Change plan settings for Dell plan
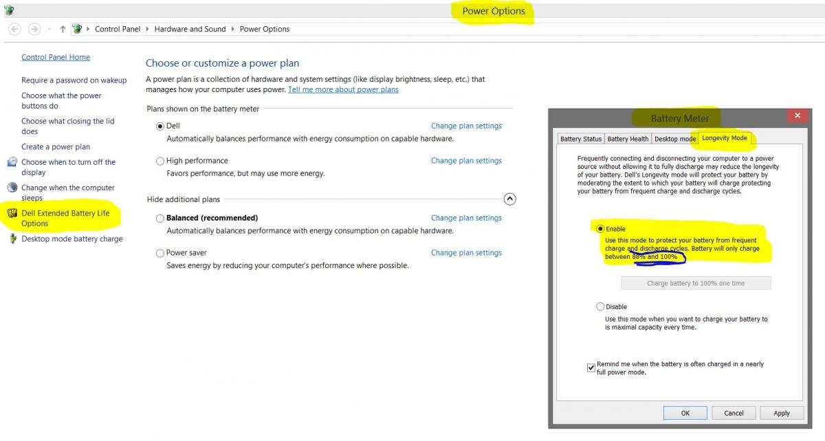Viewport: 825px width, 441px height. pos(466,126)
